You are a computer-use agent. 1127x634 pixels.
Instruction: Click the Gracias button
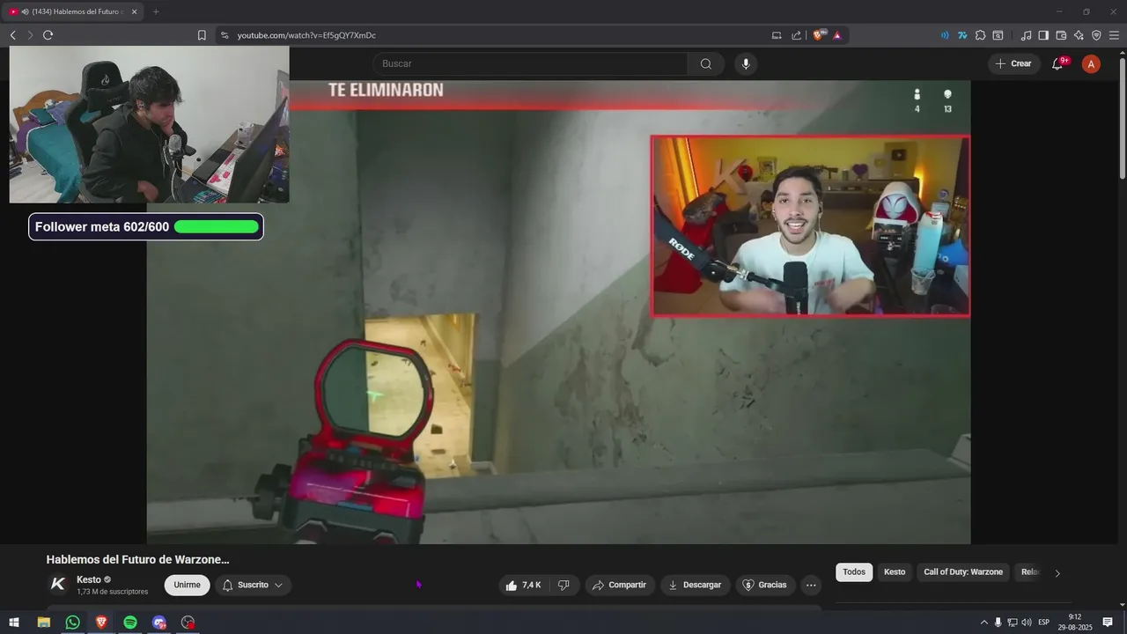765,585
